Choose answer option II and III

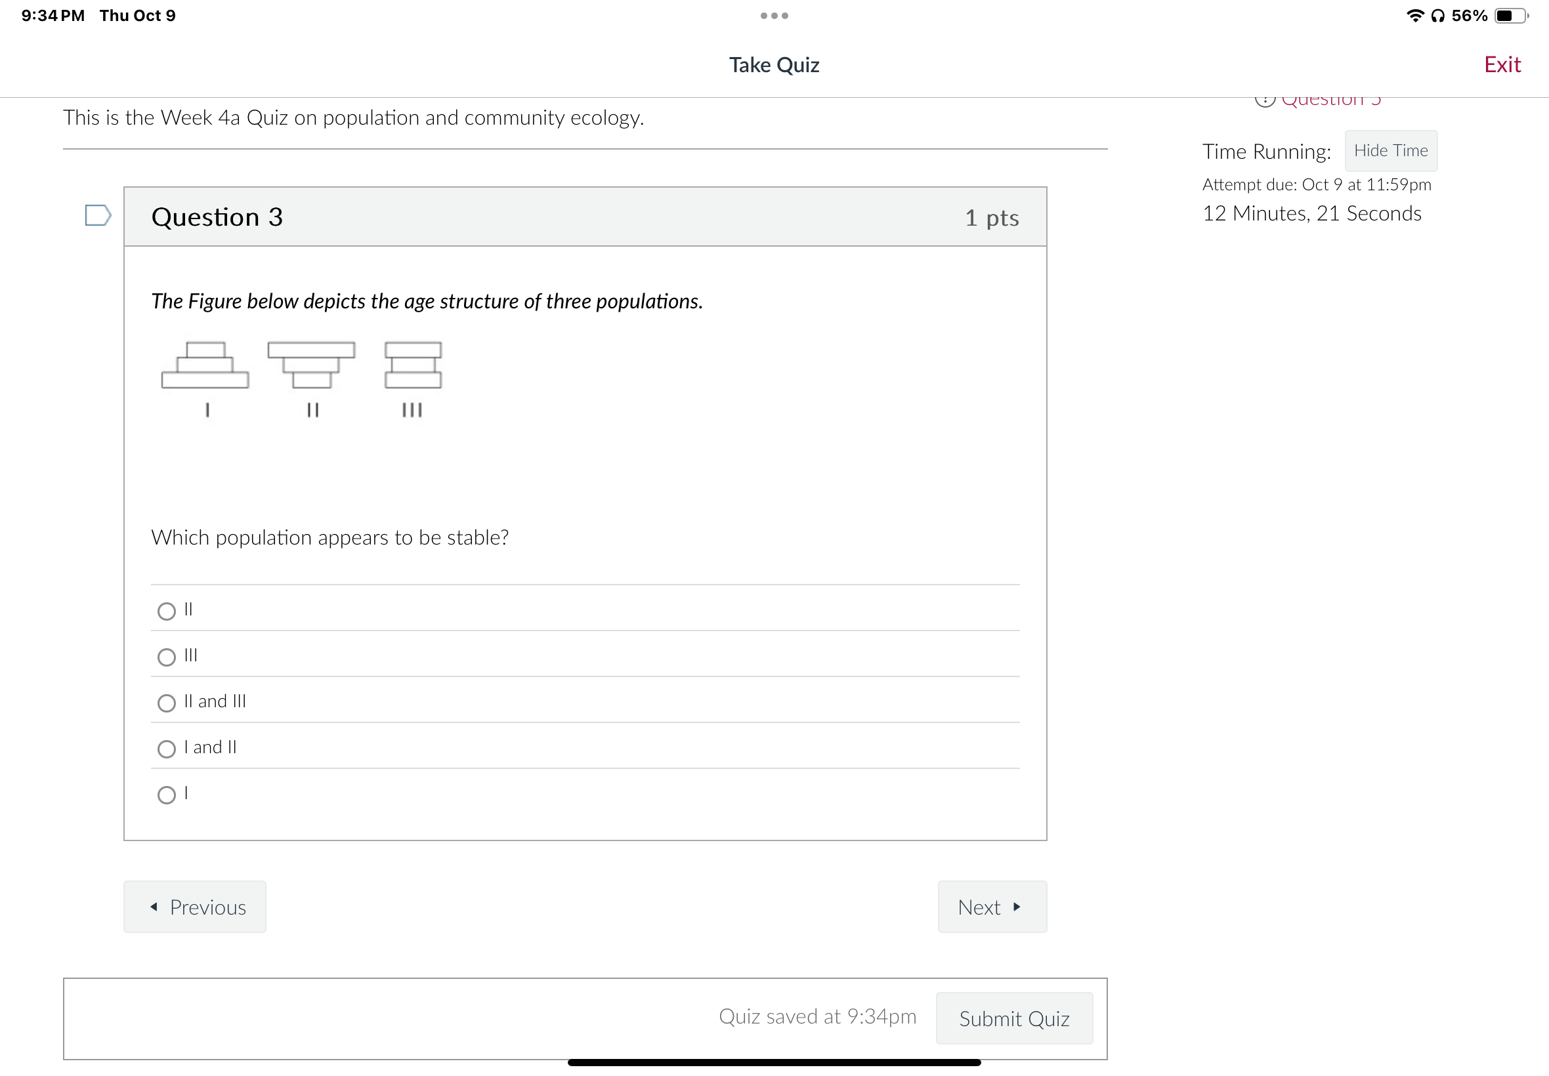pos(166,703)
